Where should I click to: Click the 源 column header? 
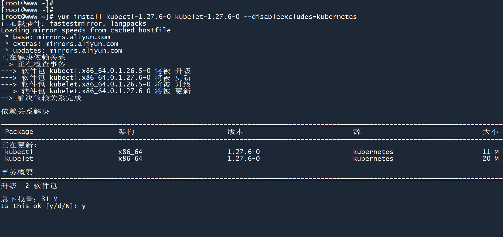pos(357,132)
